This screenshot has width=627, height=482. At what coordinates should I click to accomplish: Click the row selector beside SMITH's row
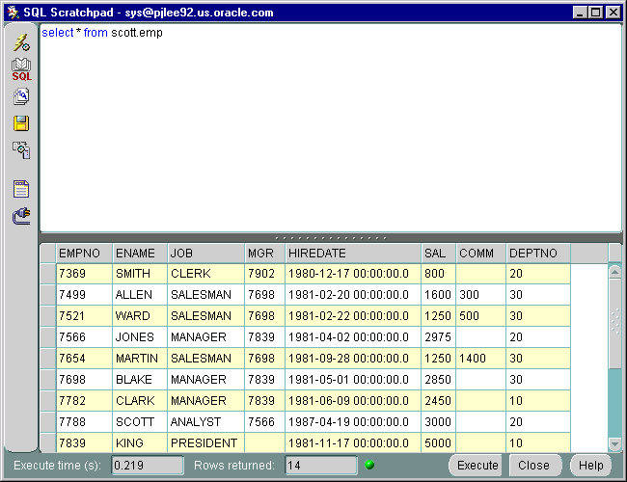coord(47,274)
